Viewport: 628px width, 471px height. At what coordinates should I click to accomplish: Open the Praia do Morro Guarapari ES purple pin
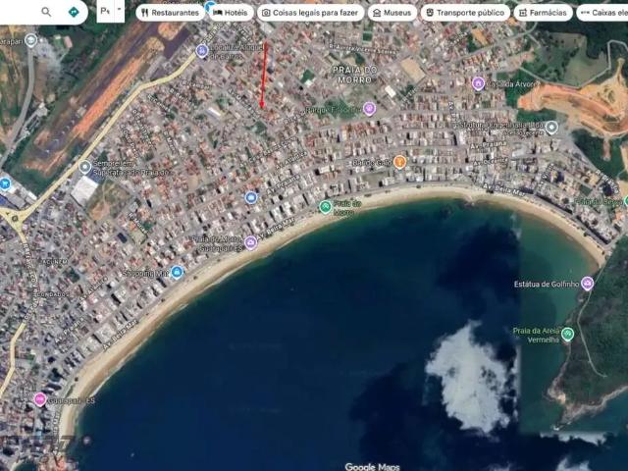click(x=251, y=242)
